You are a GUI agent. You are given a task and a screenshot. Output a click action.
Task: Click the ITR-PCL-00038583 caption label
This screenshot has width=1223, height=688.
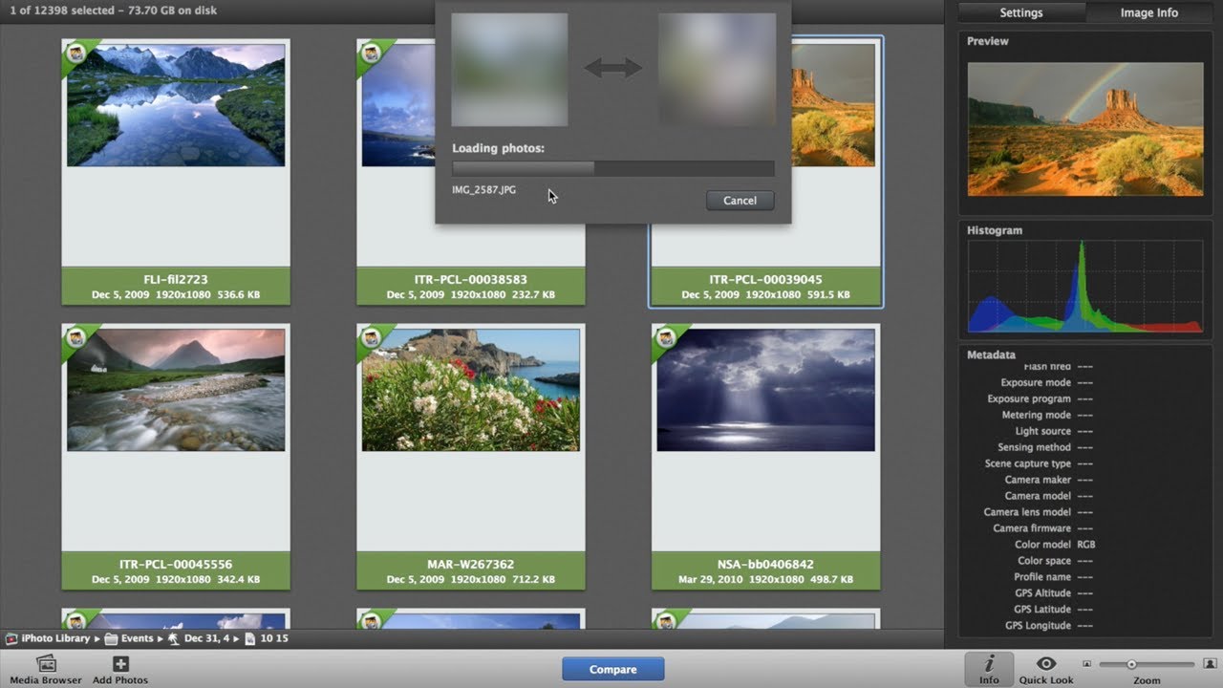coord(471,280)
